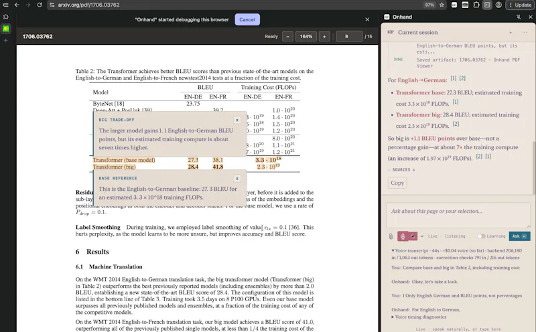Open the profile avatar menu

498,5
